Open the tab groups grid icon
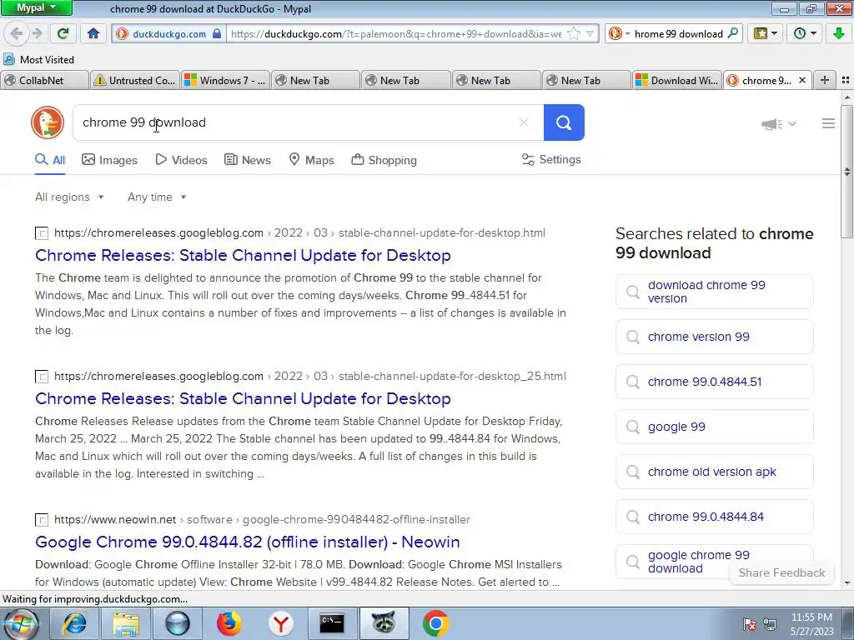Viewport: 854px width, 640px height. coord(846,80)
